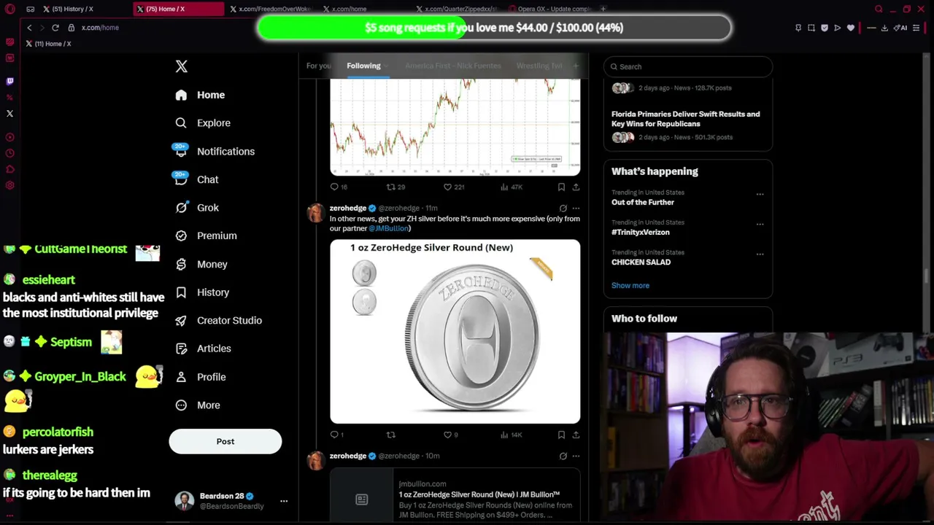The width and height of the screenshot is (934, 525).
Task: View analytics on the 14K-view post
Action: coord(511,435)
